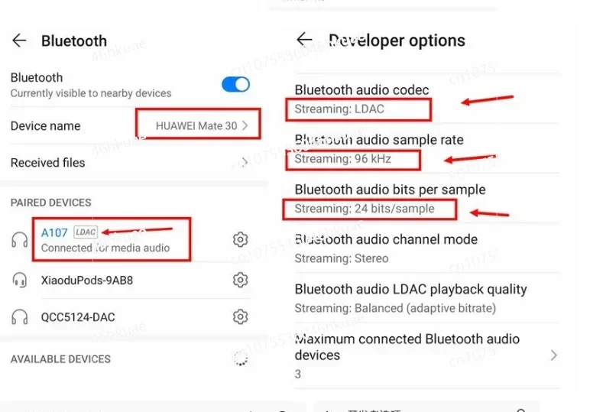Open Maximum connected Bluetooth audio devices chevron
The height and width of the screenshot is (412, 590).
[x=553, y=355]
